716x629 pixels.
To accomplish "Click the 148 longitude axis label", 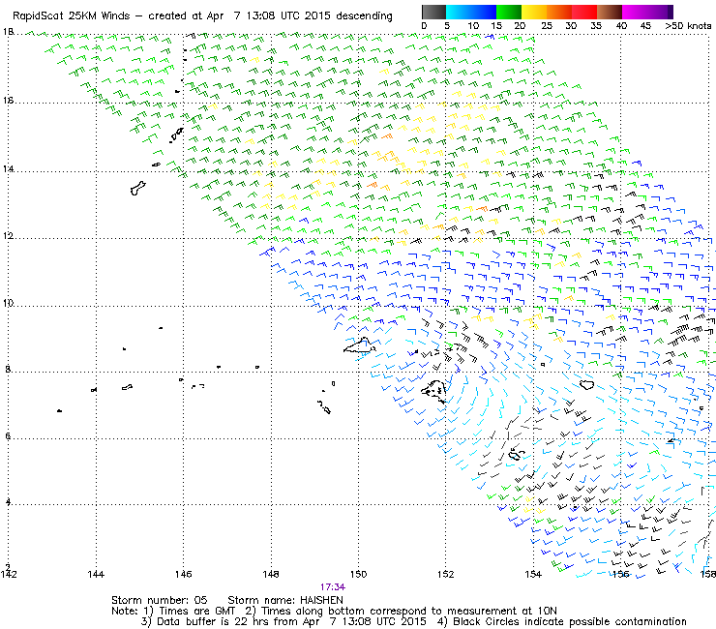I will (271, 574).
